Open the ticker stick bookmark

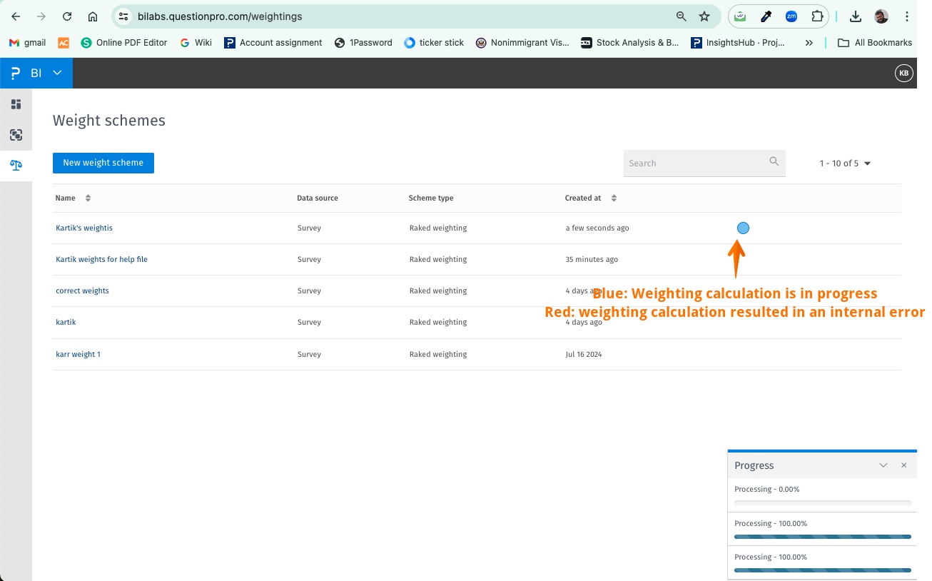434,43
